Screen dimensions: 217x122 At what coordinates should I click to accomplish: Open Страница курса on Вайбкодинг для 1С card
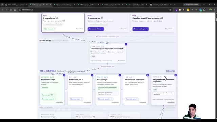[x=76, y=99]
